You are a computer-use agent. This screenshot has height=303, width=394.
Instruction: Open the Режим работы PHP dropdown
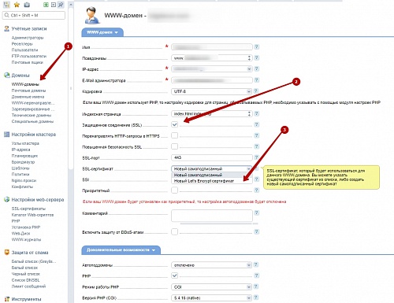click(x=211, y=287)
